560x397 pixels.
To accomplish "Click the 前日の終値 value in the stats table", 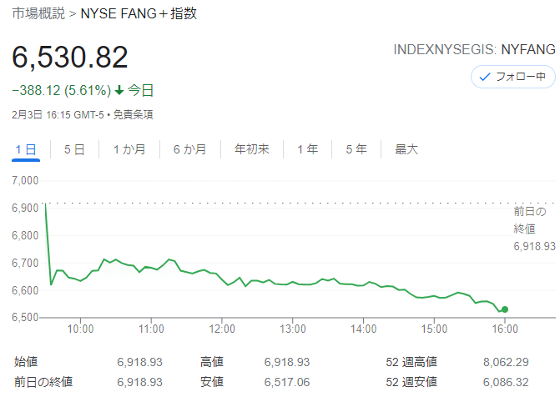I will pos(139,382).
